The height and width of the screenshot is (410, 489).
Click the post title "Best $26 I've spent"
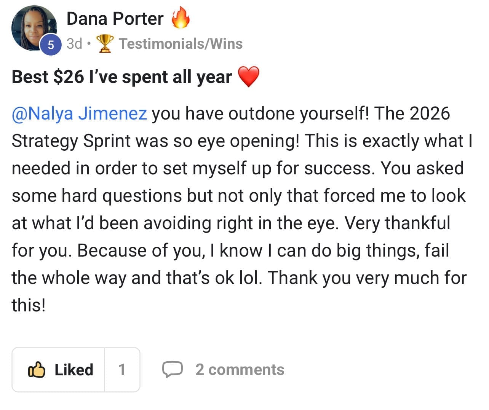coord(122,77)
